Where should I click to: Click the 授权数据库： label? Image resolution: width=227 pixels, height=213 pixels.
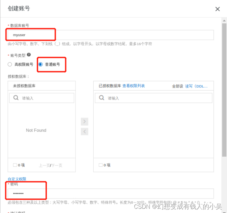click(18, 76)
